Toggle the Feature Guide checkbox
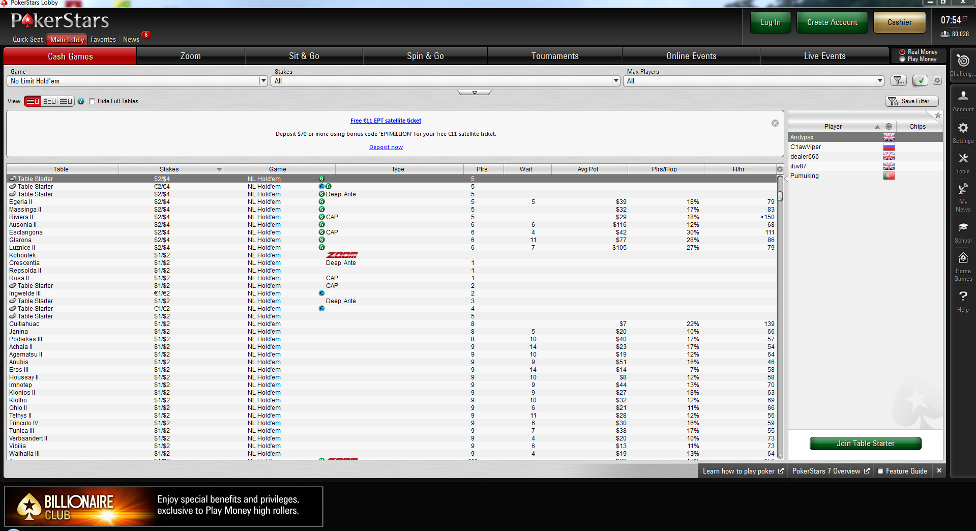 pyautogui.click(x=880, y=471)
